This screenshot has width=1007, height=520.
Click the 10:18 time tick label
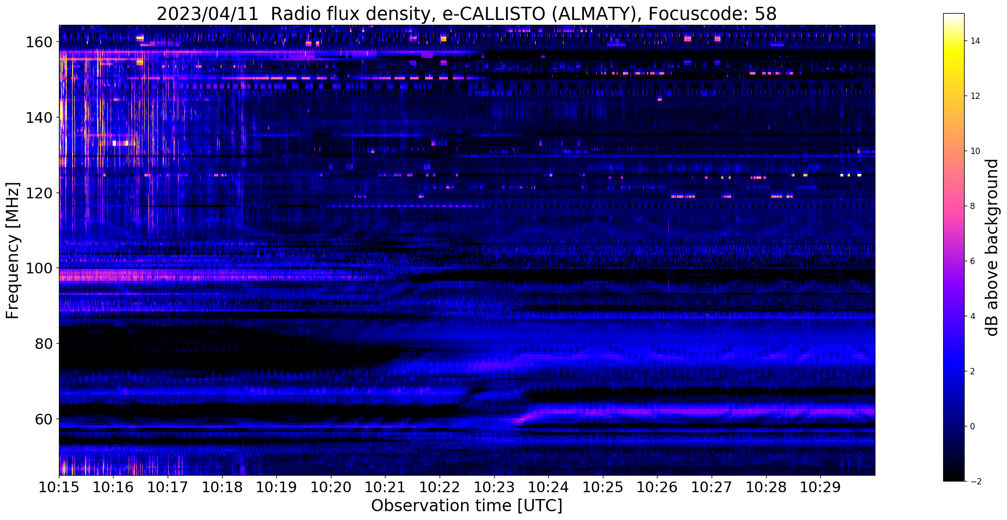[x=222, y=487]
